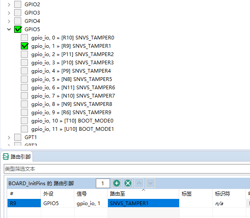The height and width of the screenshot is (218, 250).
Task: Sort by the 路由至 column header
Action: pyautogui.click(x=143, y=194)
